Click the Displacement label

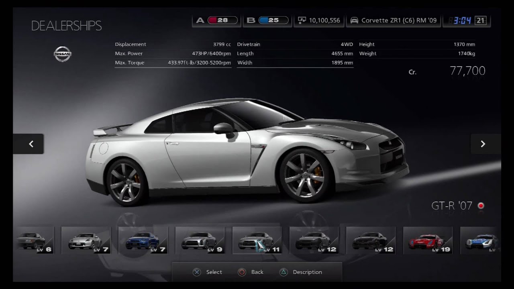131,44
